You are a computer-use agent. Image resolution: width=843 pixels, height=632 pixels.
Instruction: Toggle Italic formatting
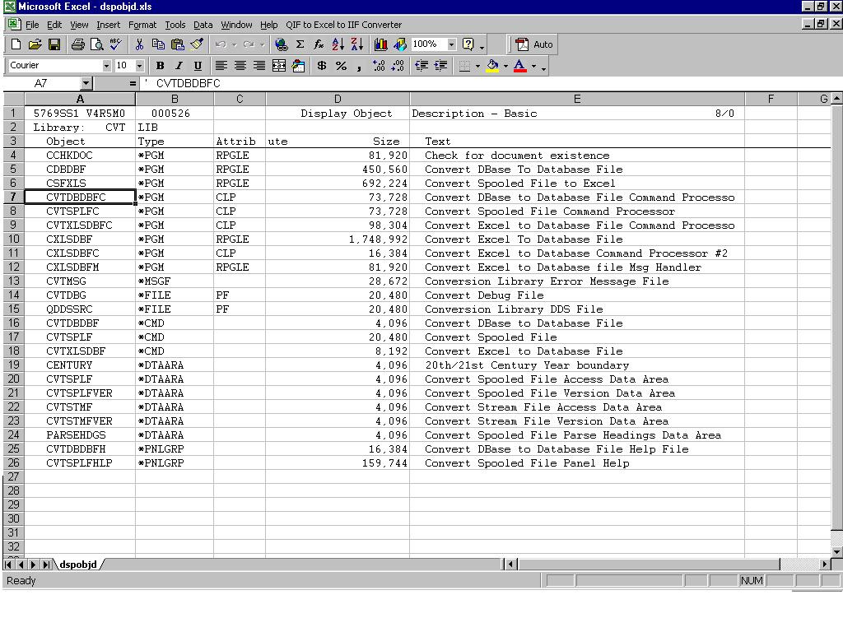pyautogui.click(x=179, y=66)
